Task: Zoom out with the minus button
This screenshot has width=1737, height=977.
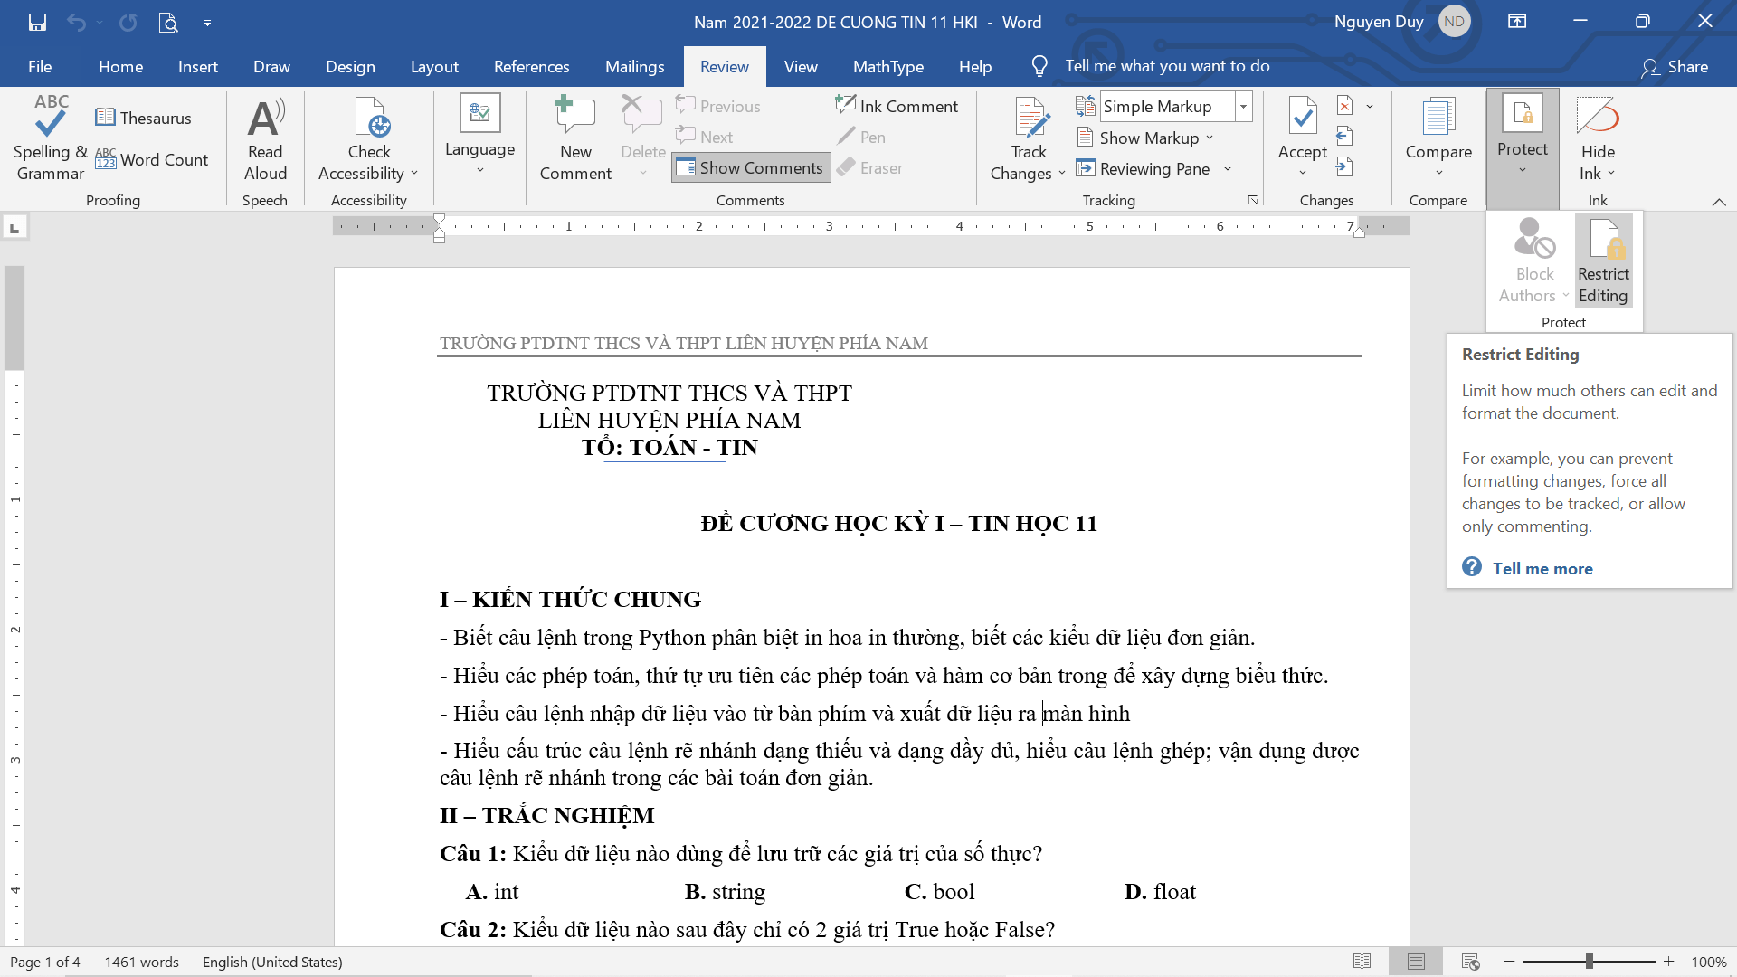Action: click(1509, 962)
